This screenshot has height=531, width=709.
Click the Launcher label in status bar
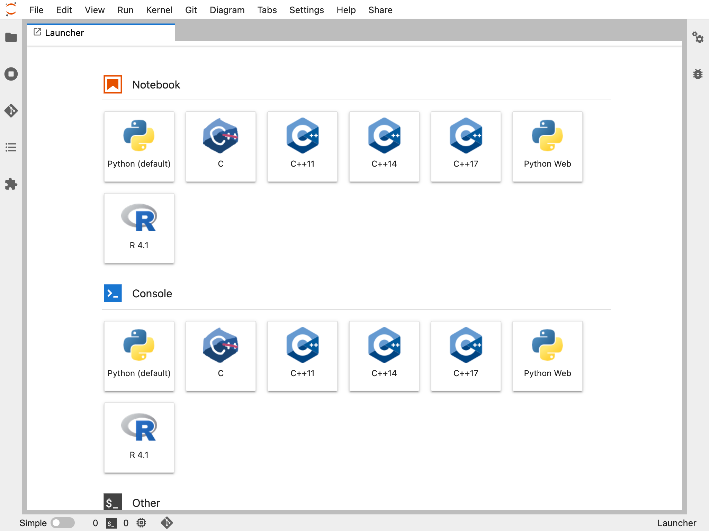point(677,523)
